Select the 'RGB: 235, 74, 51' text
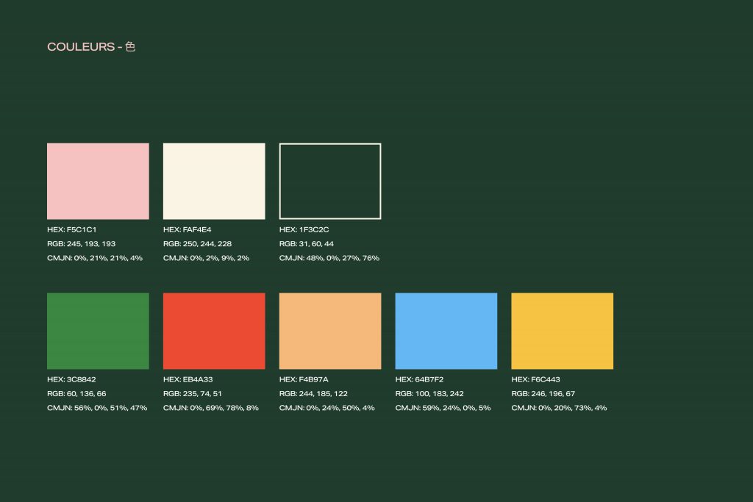 (193, 394)
